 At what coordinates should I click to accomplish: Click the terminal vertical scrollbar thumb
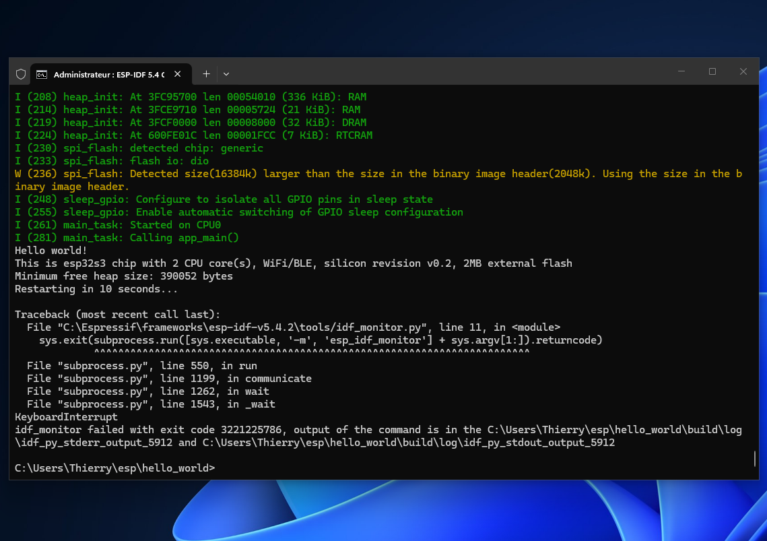pyautogui.click(x=755, y=459)
